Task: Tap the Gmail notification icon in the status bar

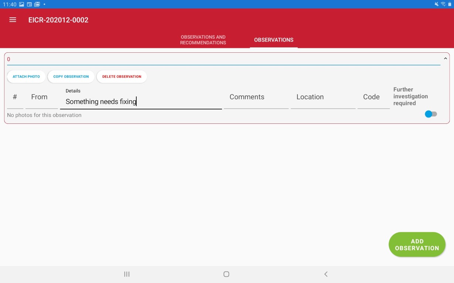Action: [36, 4]
